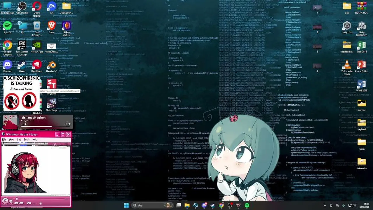The image size is (373, 210).
Task: Select the dna folder on desktop
Action: click(x=347, y=8)
